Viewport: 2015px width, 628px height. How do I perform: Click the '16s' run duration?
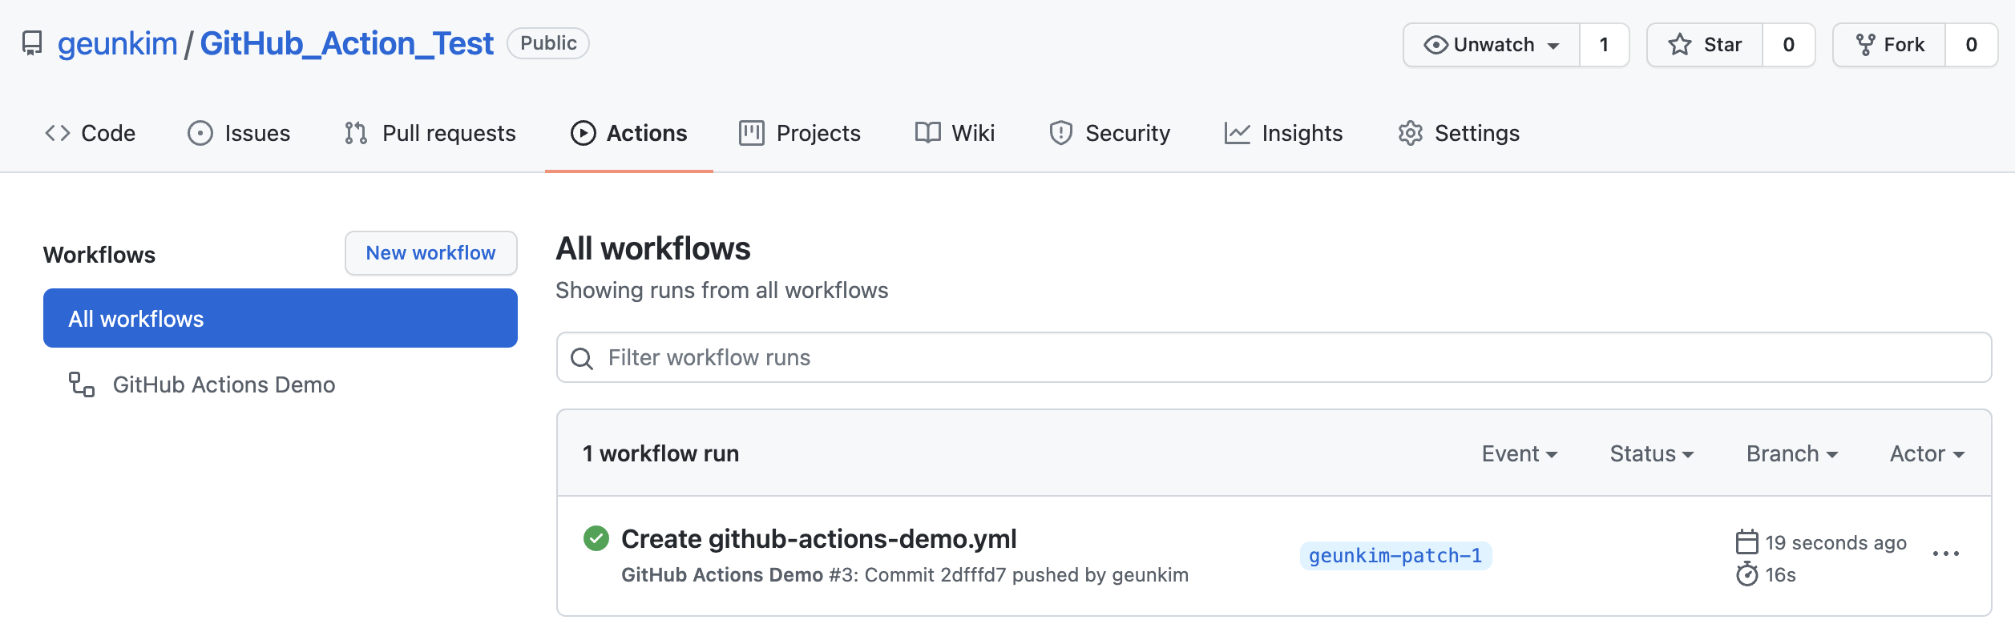click(1780, 574)
